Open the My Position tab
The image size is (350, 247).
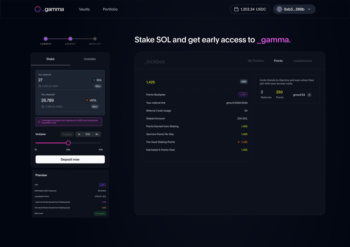point(256,61)
